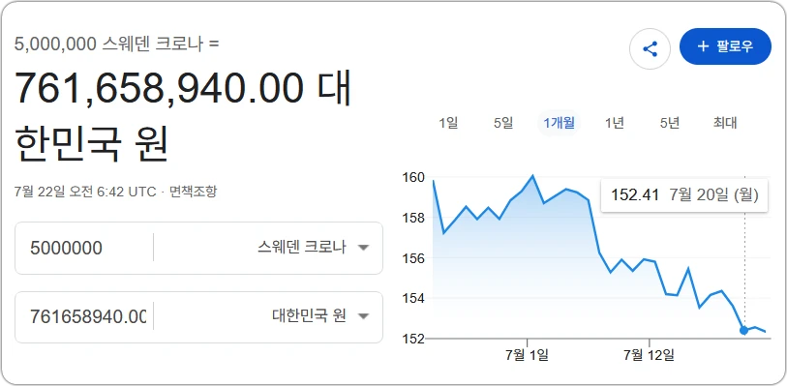Click the highlighted data point on chart
This screenshot has width=787, height=386.
(x=743, y=330)
